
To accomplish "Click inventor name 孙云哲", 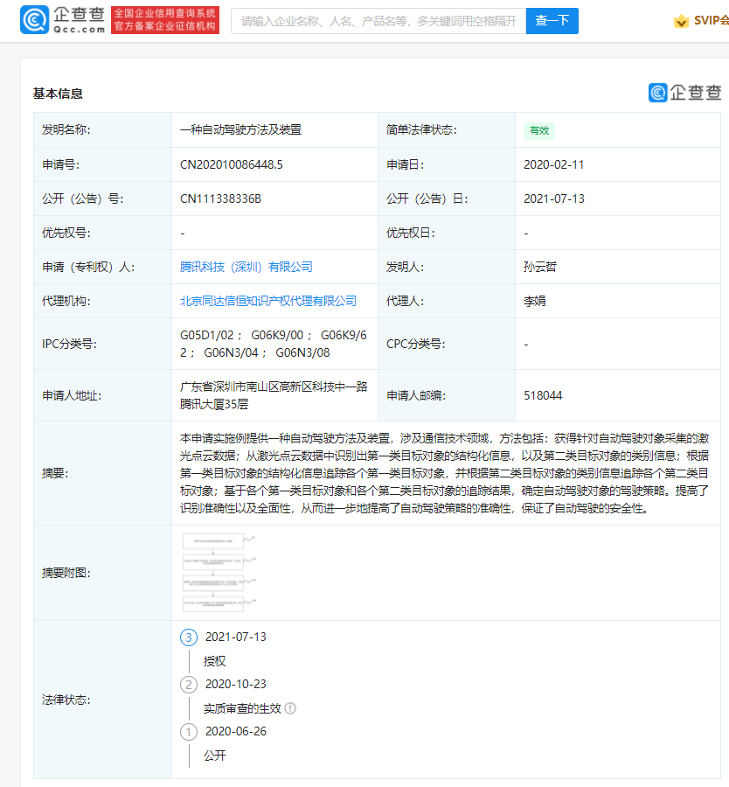I will coord(539,267).
